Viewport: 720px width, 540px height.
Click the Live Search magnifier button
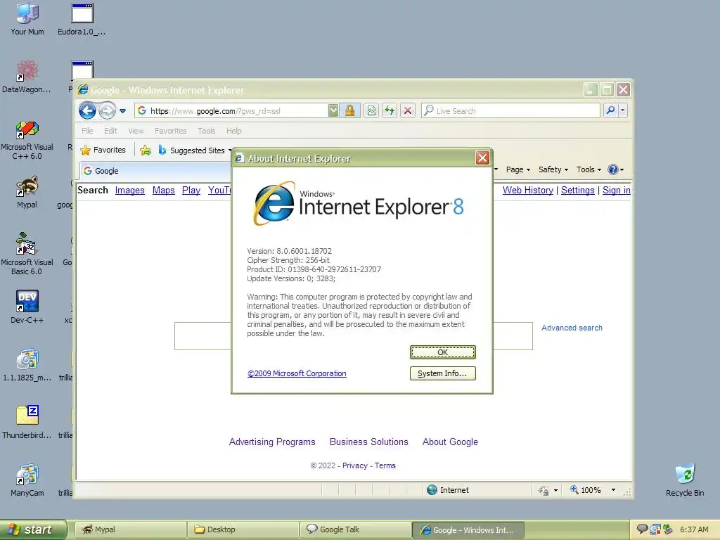coord(610,110)
